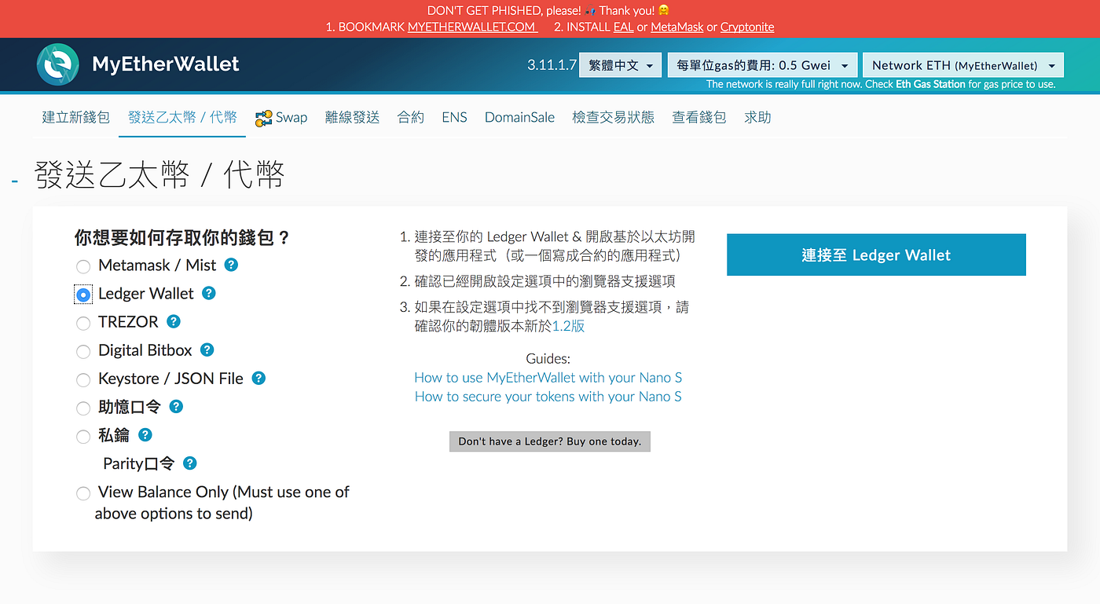Open the MetaMask link in banner

tap(678, 27)
